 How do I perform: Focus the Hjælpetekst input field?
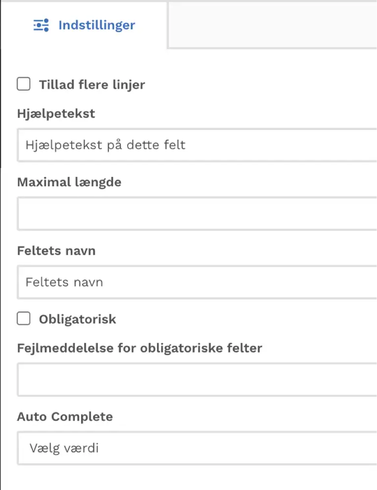pos(197,145)
